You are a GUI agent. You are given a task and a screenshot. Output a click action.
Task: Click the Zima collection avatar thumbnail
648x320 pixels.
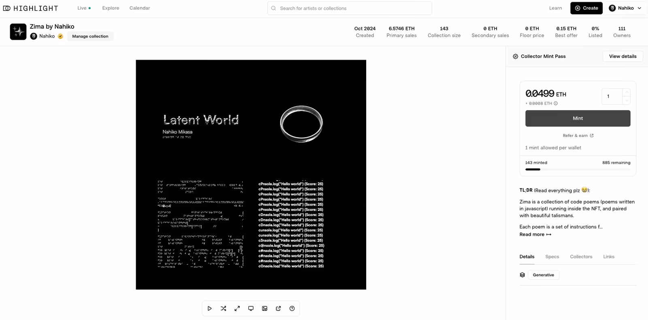coord(18,32)
